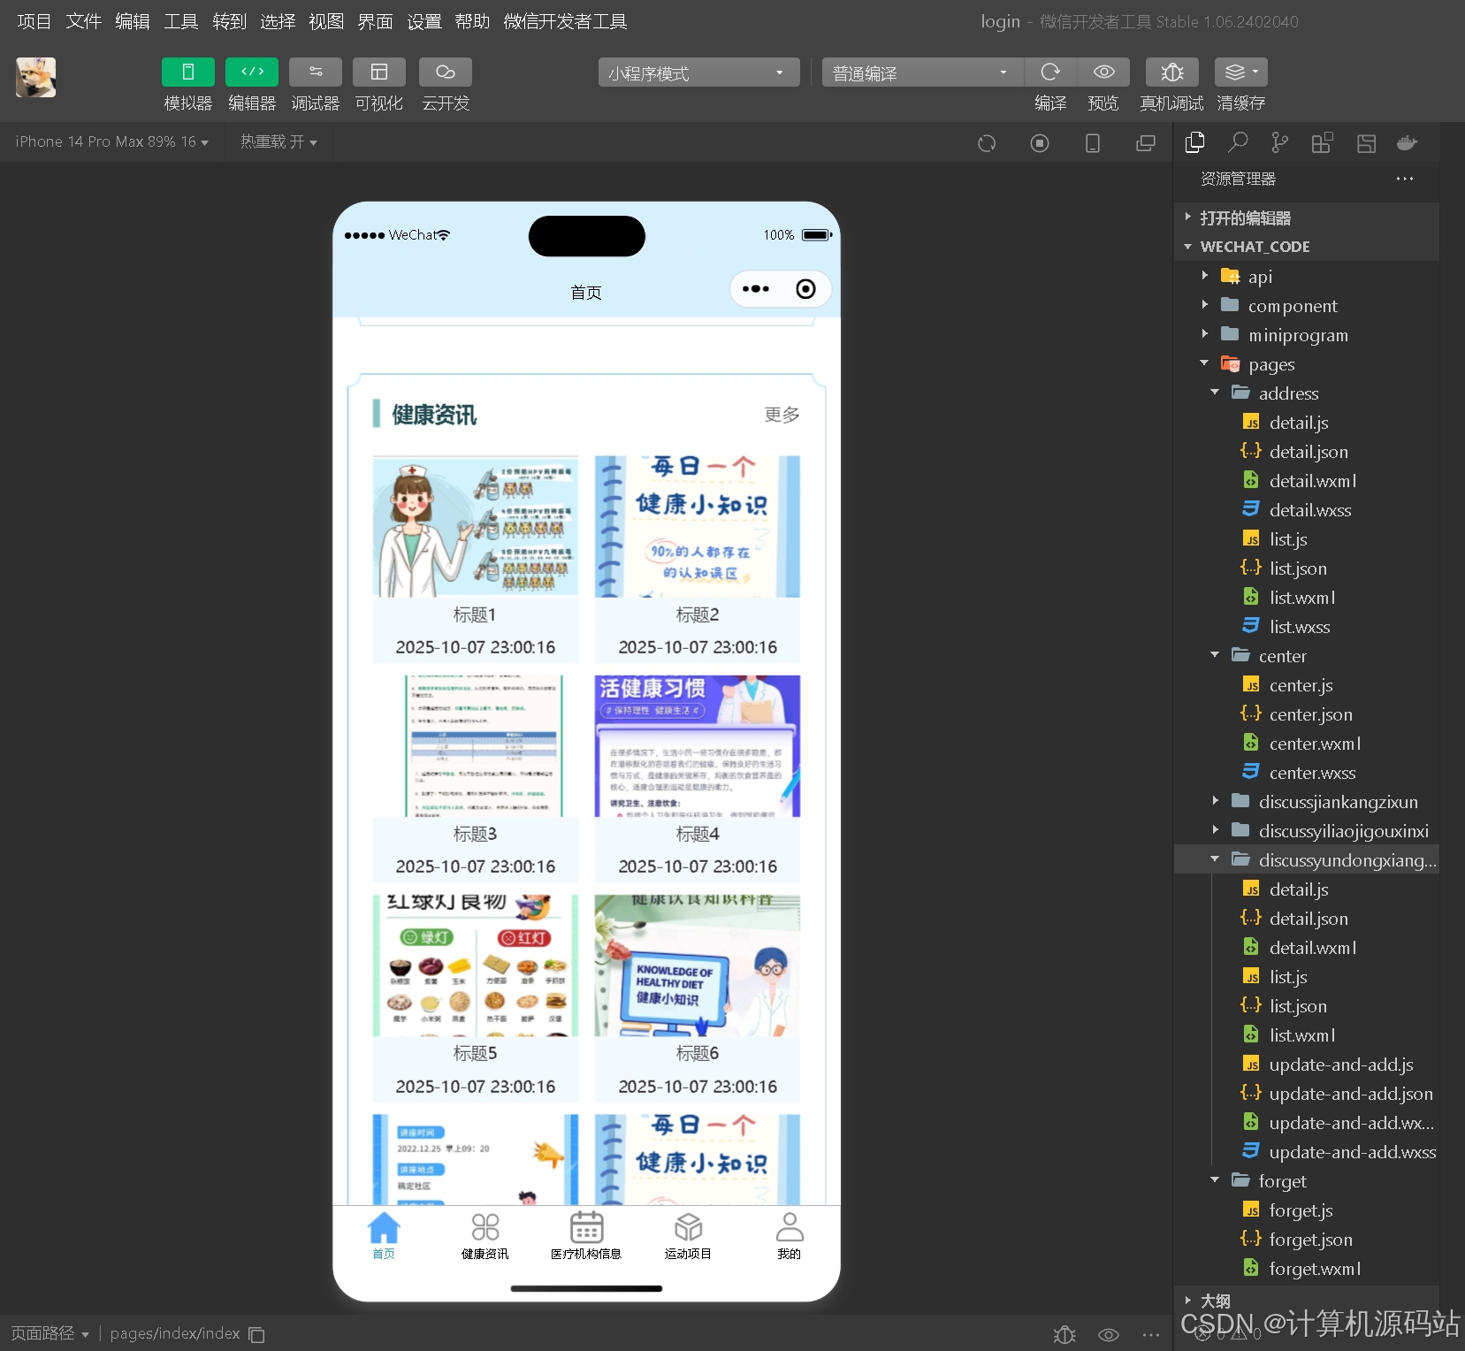
Task: Open the 工具 menu
Action: point(181,21)
